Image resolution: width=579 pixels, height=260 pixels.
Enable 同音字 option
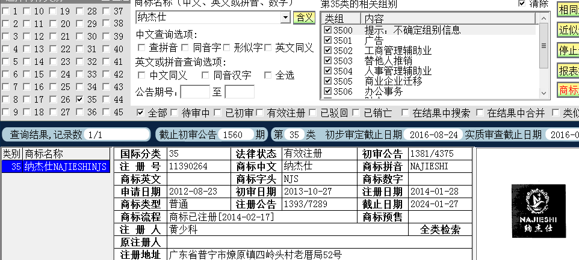click(x=185, y=47)
